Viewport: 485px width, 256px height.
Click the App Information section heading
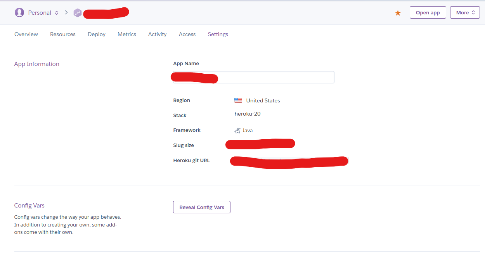point(37,64)
